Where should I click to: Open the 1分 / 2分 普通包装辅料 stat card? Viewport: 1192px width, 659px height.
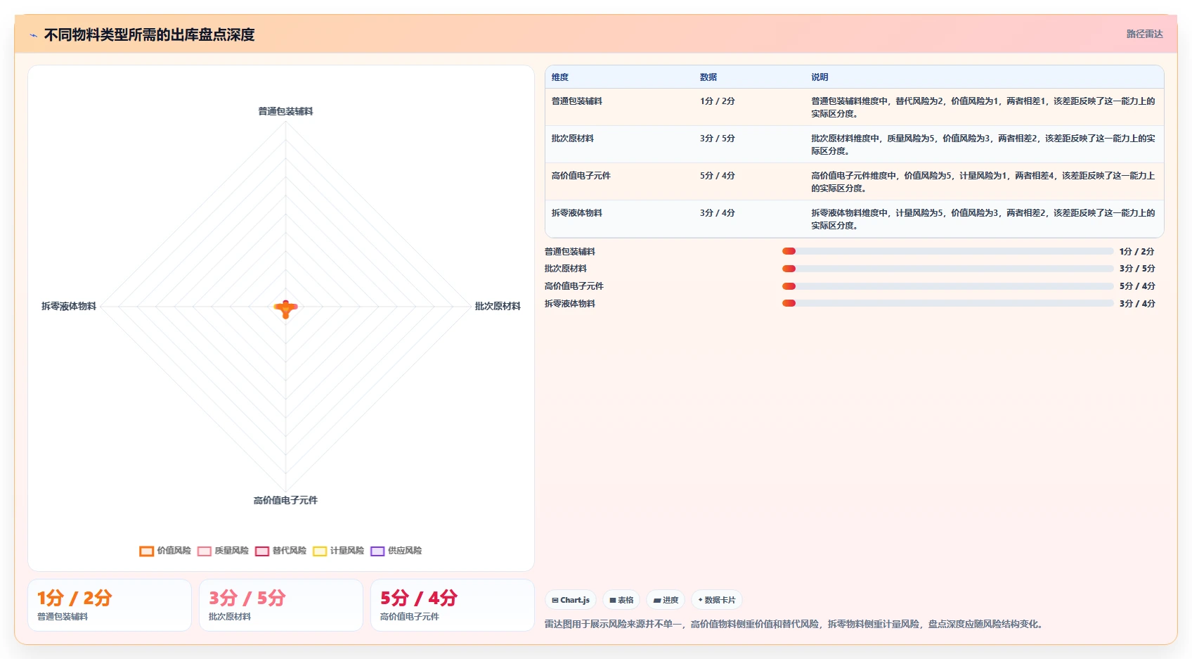click(x=110, y=606)
